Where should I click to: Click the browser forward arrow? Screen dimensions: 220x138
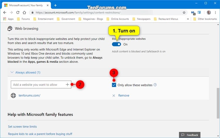tap(11, 13)
